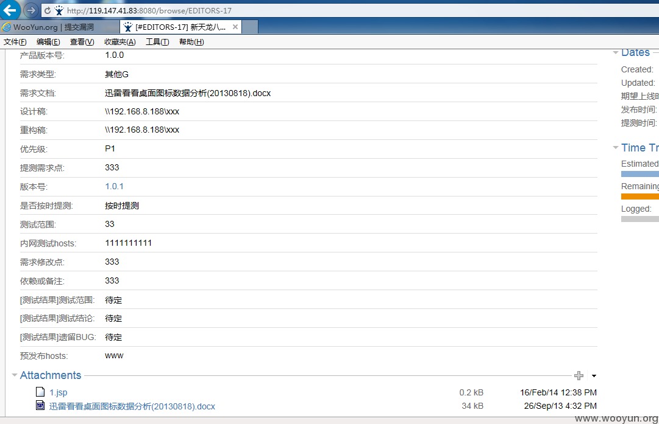
Task: Open the attachments options dropdown arrow
Action: tap(594, 376)
